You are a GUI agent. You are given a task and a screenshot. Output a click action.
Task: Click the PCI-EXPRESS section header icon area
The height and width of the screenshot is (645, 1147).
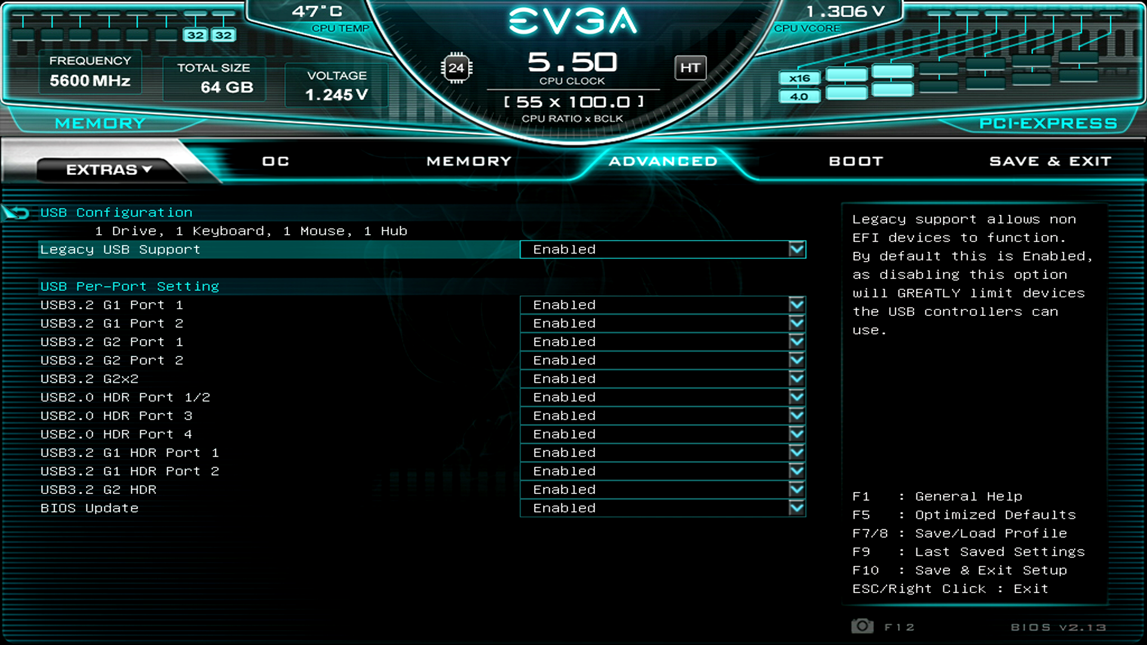1047,123
